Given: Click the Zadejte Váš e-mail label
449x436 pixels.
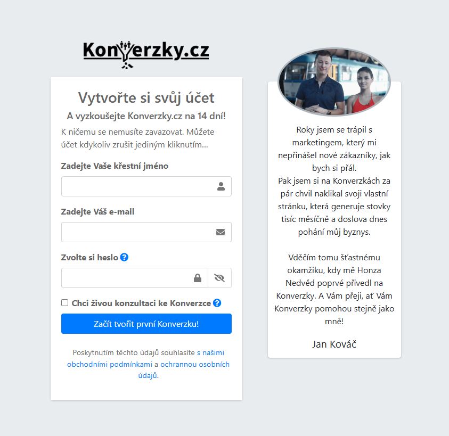Looking at the screenshot, I should click(x=97, y=212).
